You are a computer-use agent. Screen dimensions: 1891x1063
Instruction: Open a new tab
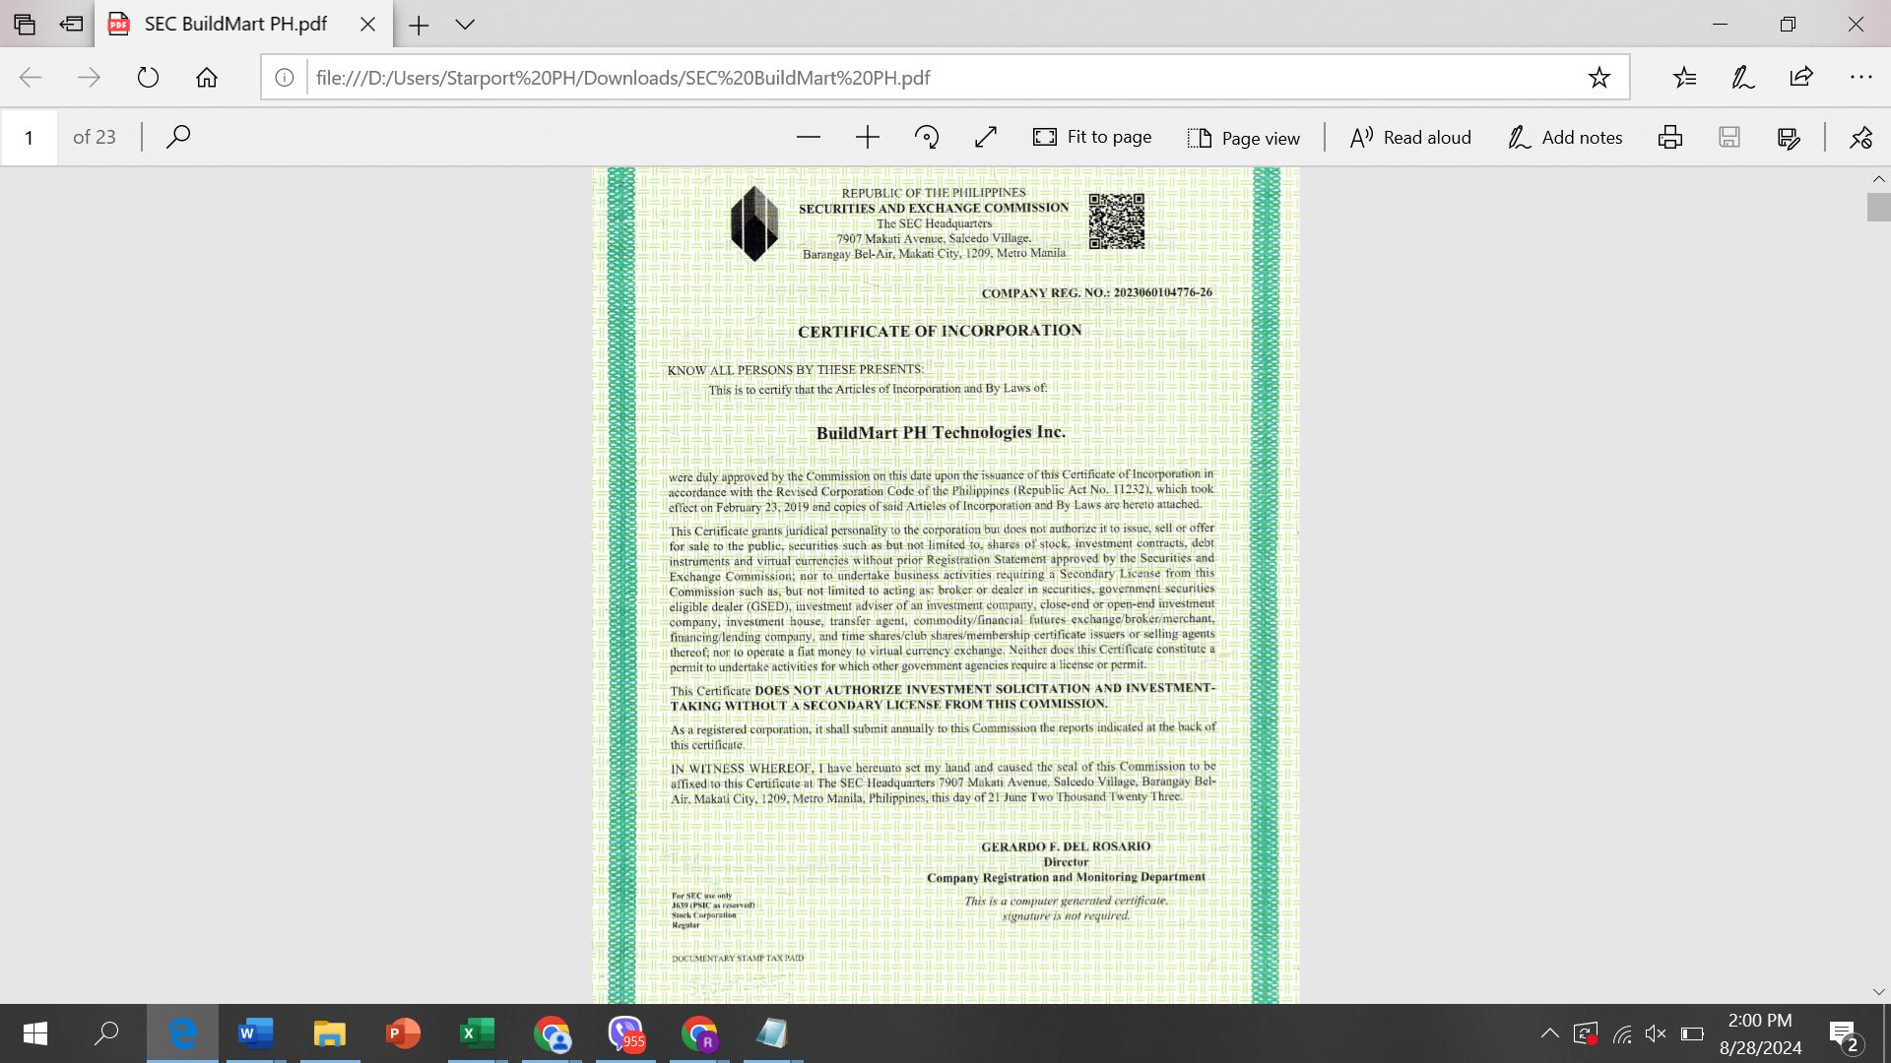click(419, 25)
